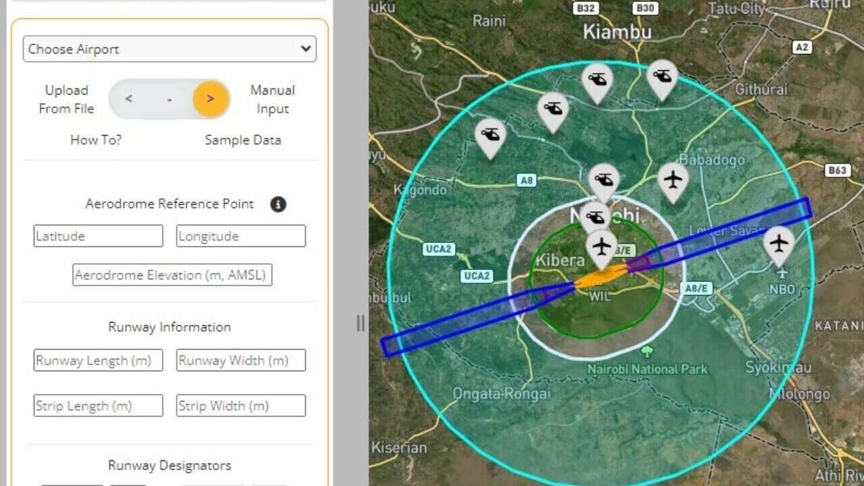Click the small NBO airport map icon
This screenshot has height=486, width=864.
pos(782,274)
